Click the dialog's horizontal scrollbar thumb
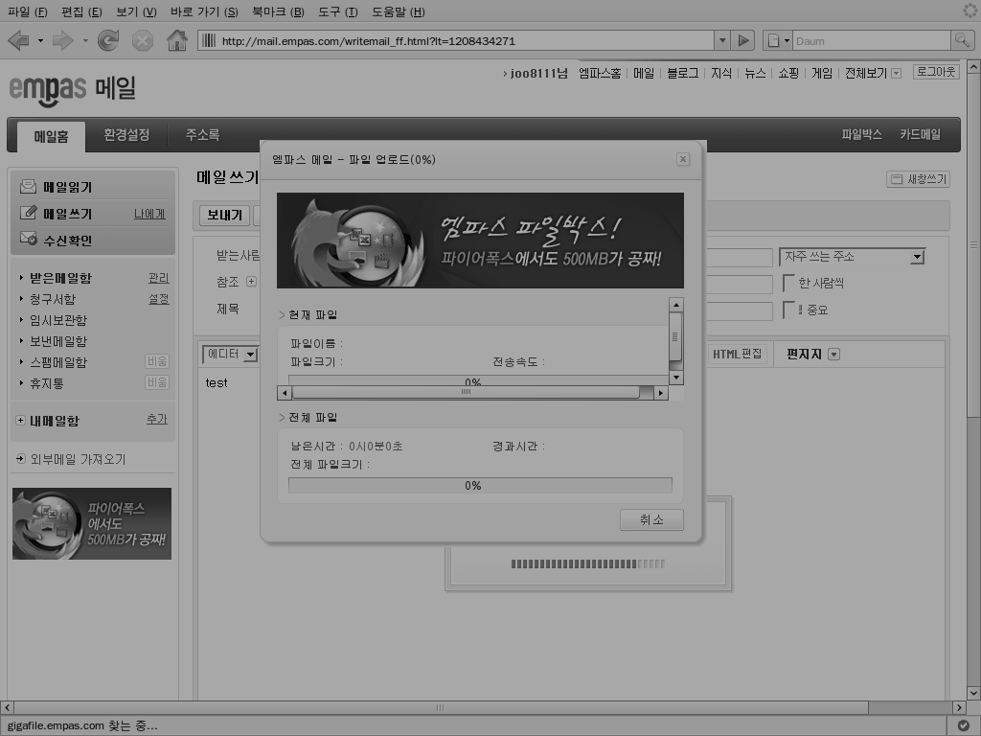Screen dimensions: 981x736 pyautogui.click(x=466, y=392)
